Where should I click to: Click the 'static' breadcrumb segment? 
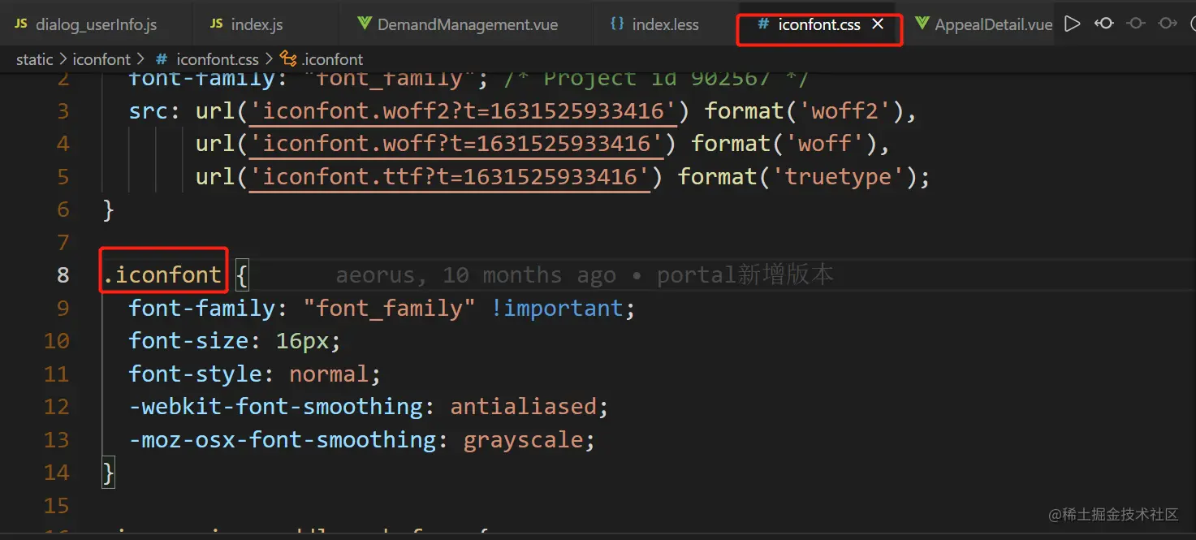pyautogui.click(x=34, y=59)
